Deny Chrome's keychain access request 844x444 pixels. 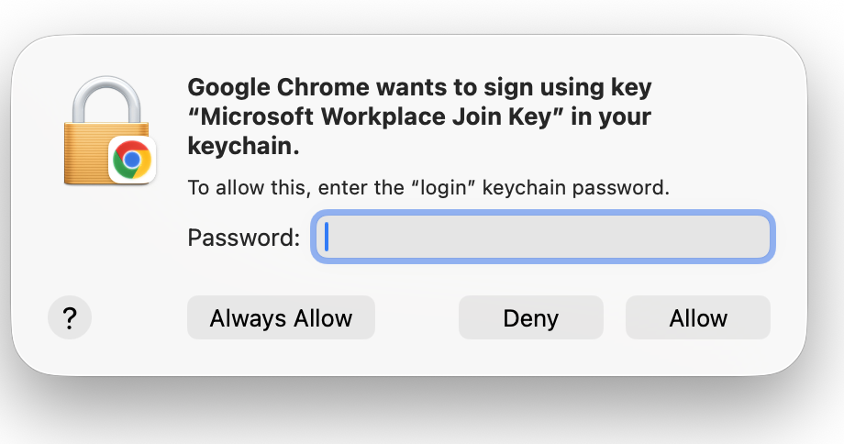coord(531,317)
